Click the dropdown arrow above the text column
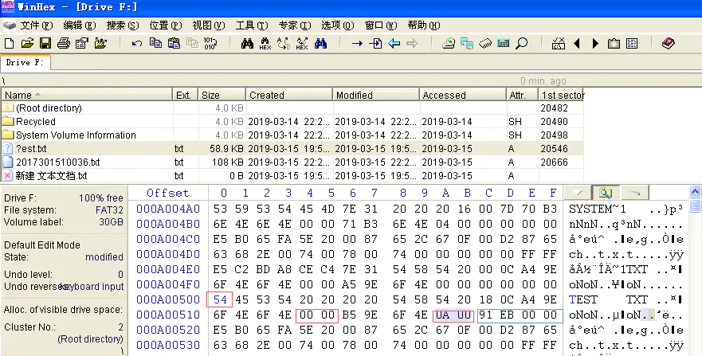Screen dimensions: 702x356 point(578,193)
